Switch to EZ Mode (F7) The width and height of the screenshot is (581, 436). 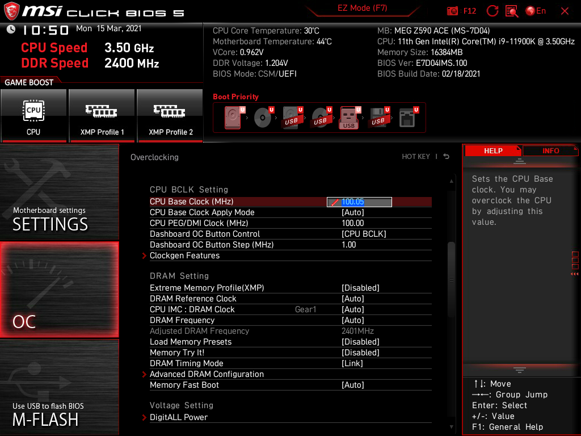pos(362,8)
